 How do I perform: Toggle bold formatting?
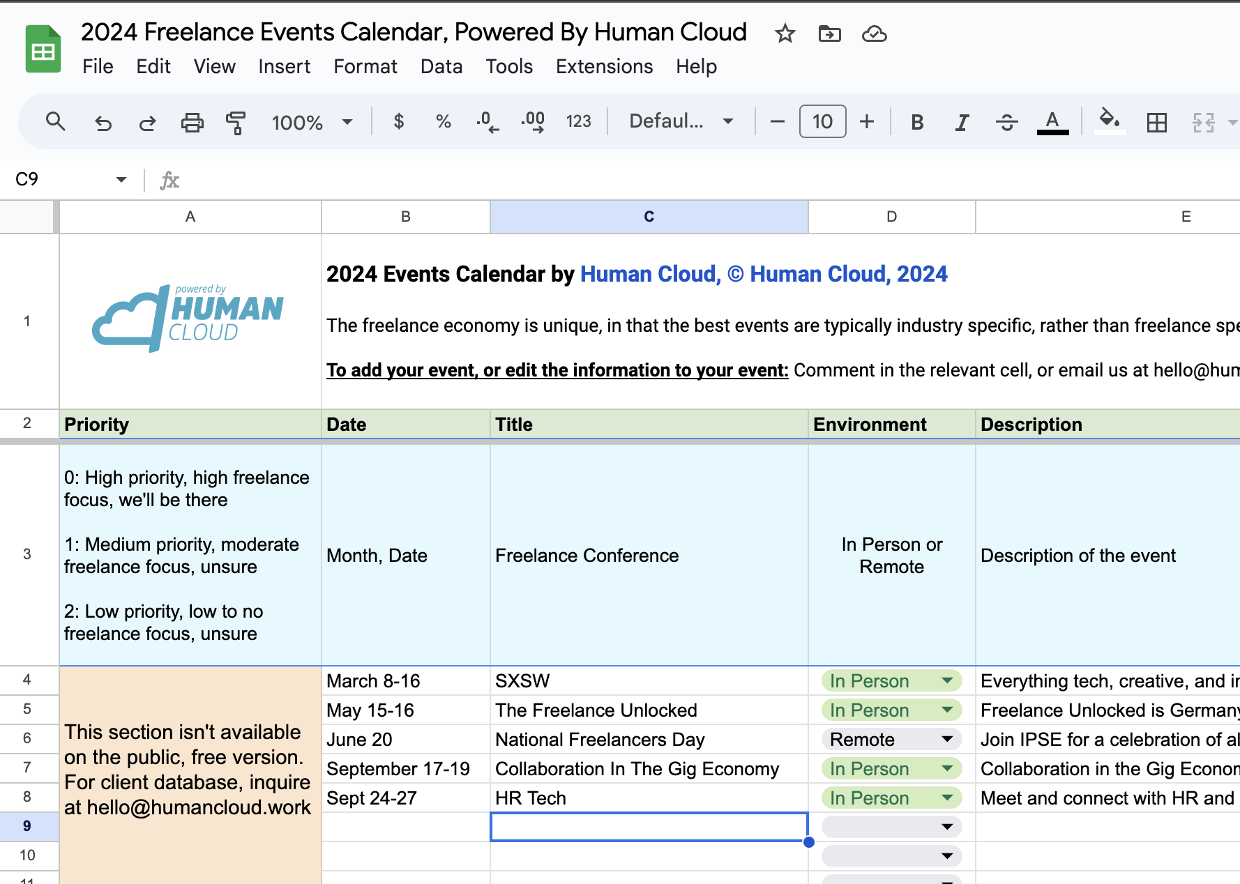click(917, 123)
